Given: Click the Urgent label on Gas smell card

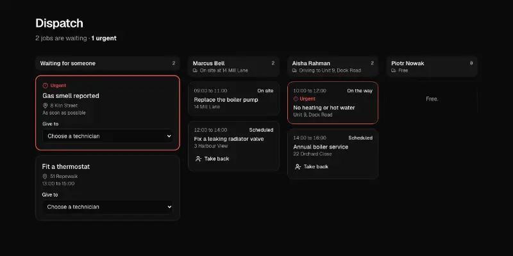Looking at the screenshot, I should point(58,86).
